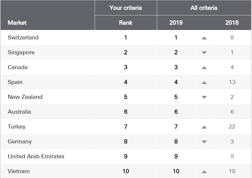
Task: Click Germany's downward trend arrow
Action: click(x=204, y=142)
